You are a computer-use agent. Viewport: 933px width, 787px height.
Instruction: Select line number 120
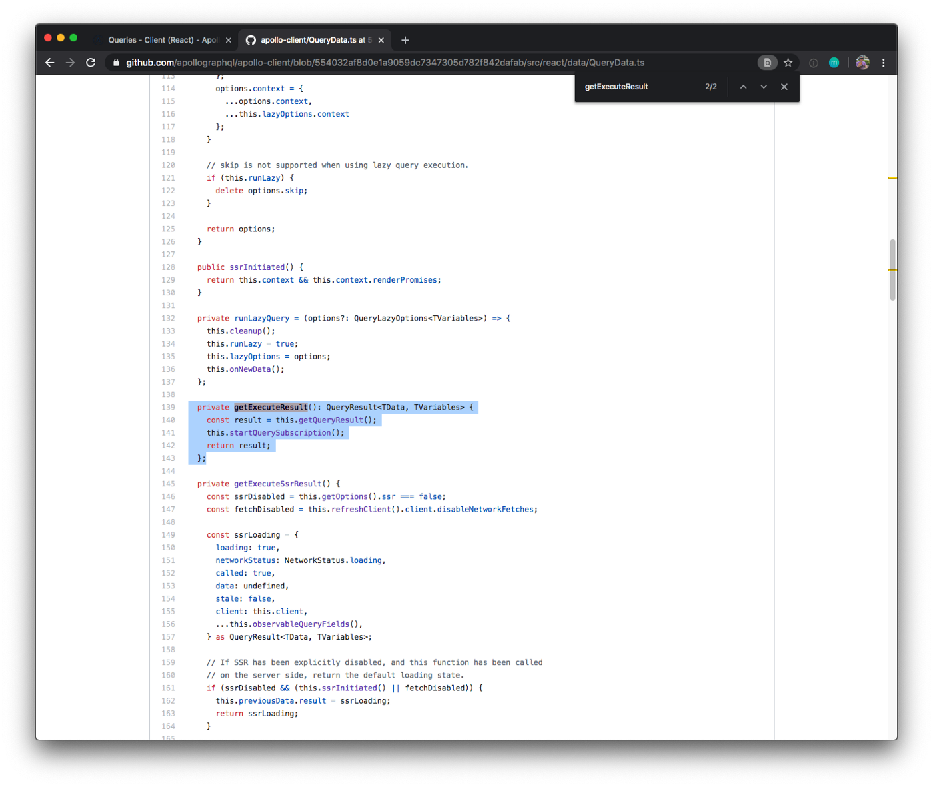click(x=168, y=165)
